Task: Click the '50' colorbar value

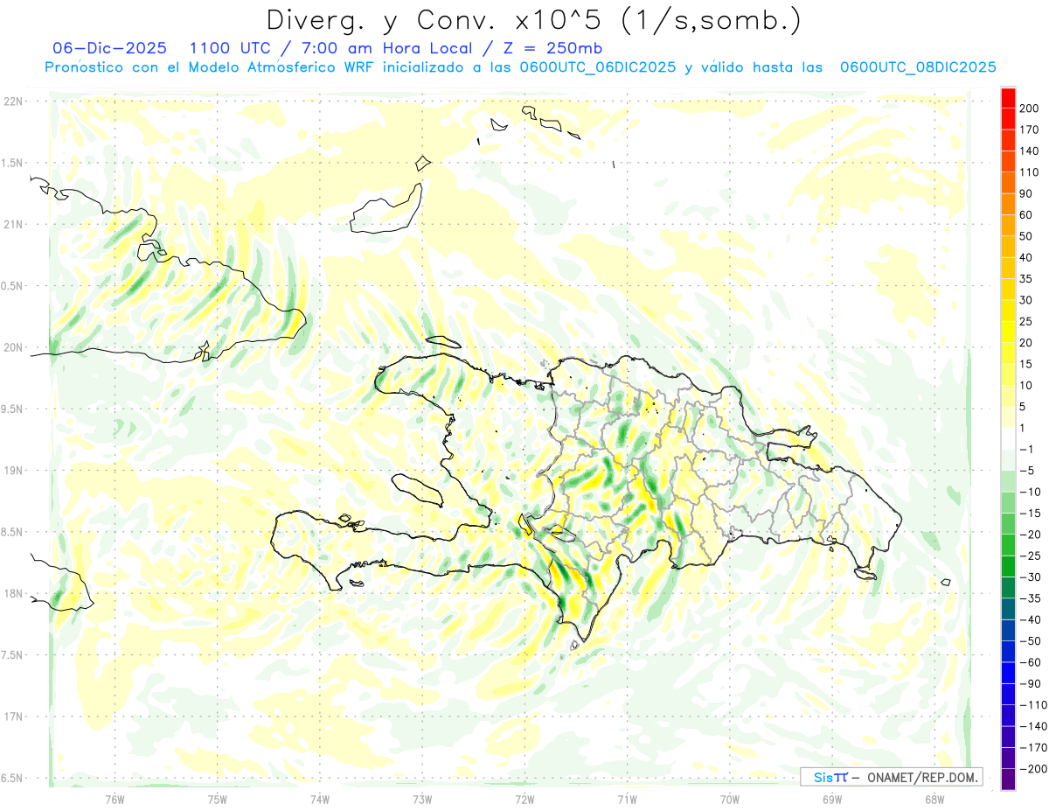Action: pyautogui.click(x=1026, y=236)
